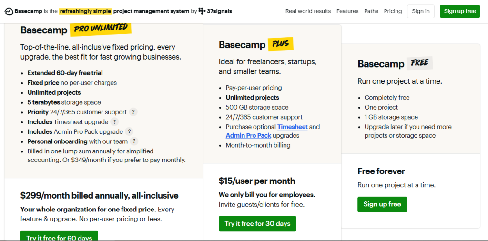
Task: Select Pricing in the top navigation
Action: click(x=393, y=11)
